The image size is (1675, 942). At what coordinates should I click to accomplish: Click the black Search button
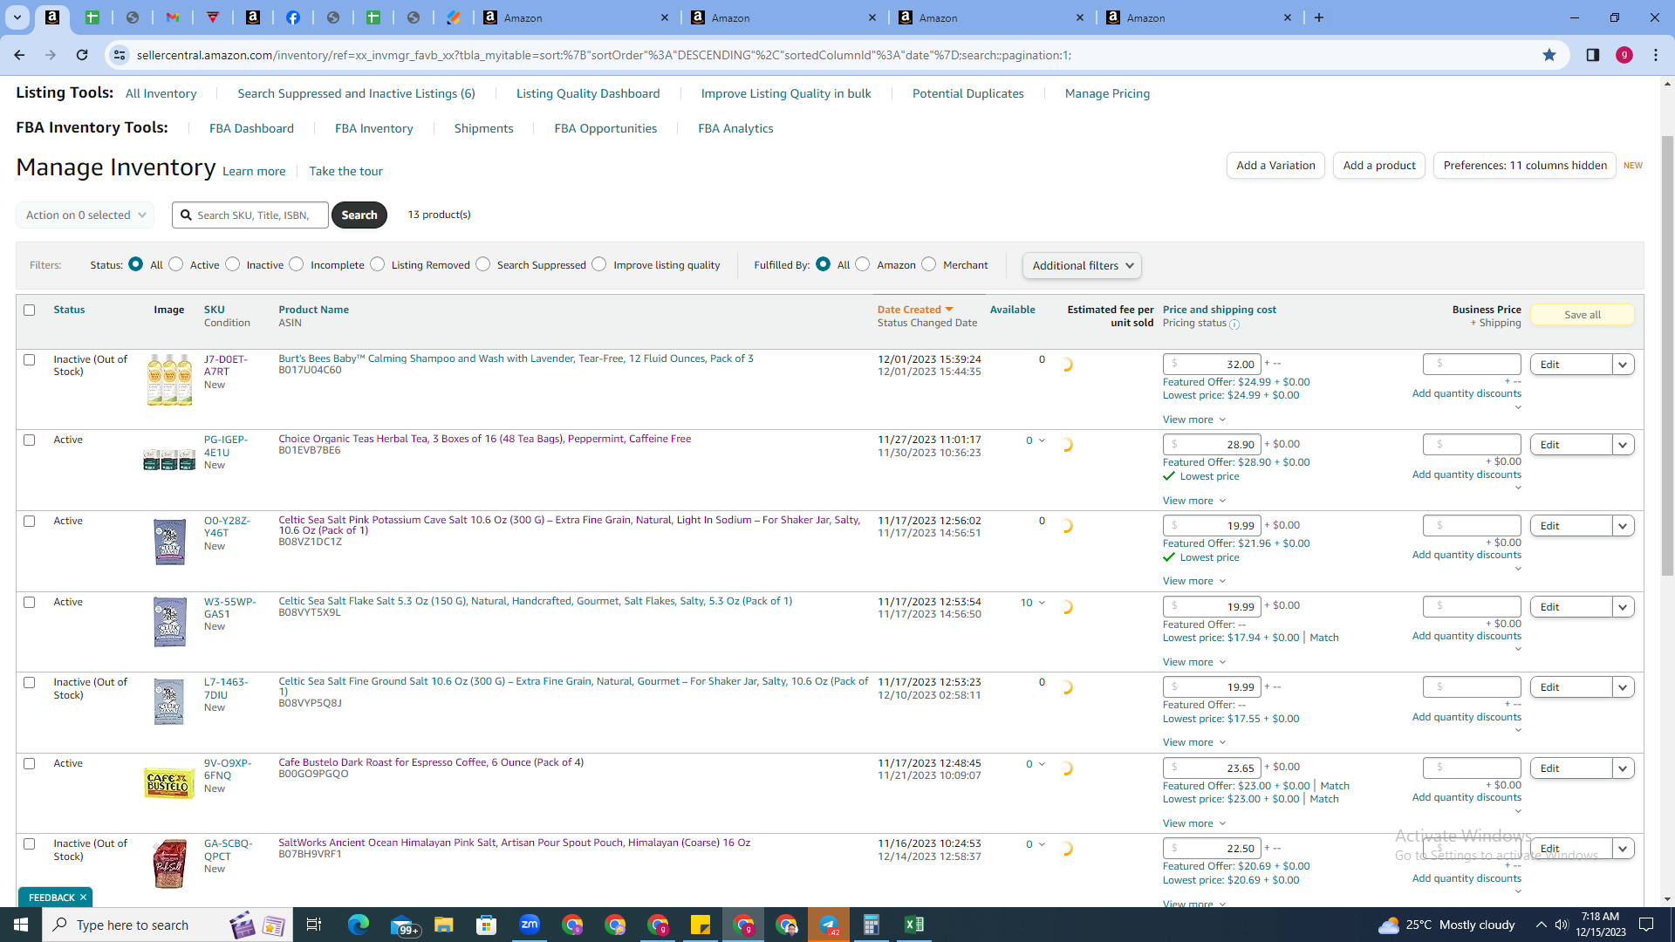tap(359, 215)
